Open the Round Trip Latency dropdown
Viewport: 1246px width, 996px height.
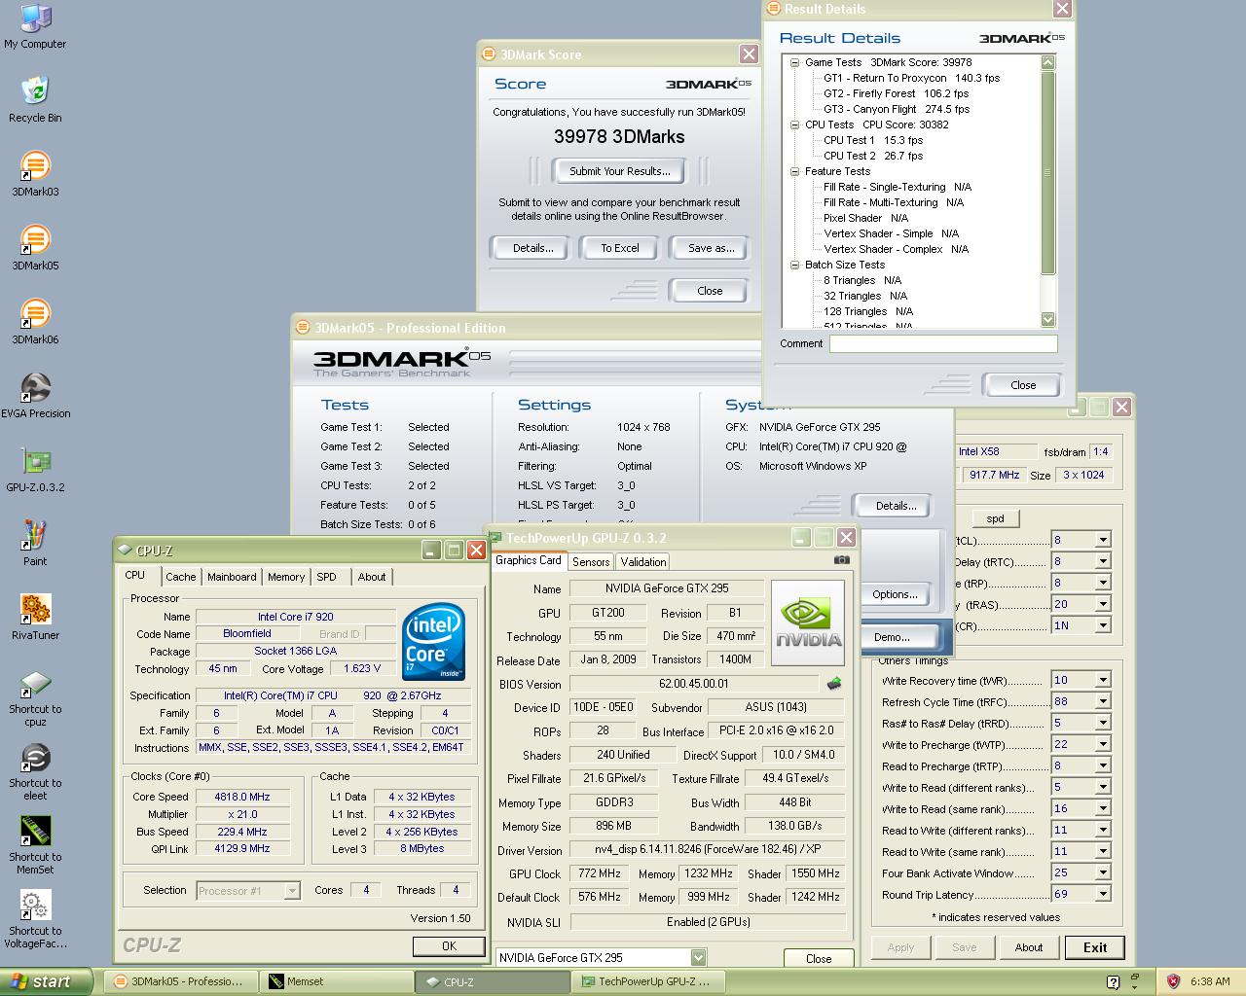click(x=1103, y=895)
